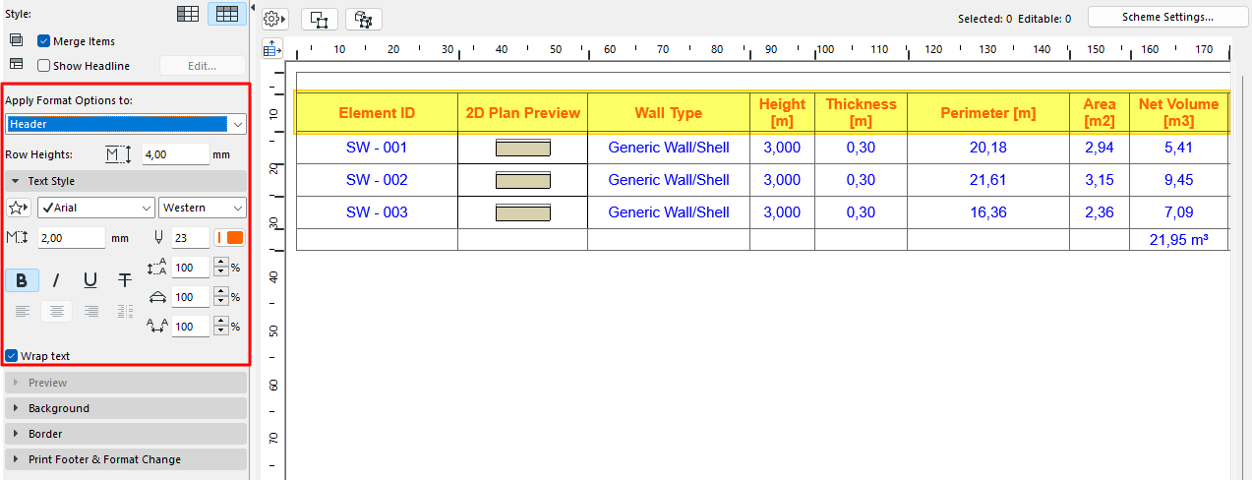Image resolution: width=1252 pixels, height=480 pixels.
Task: Enable the Show Headline checkbox
Action: (x=44, y=66)
